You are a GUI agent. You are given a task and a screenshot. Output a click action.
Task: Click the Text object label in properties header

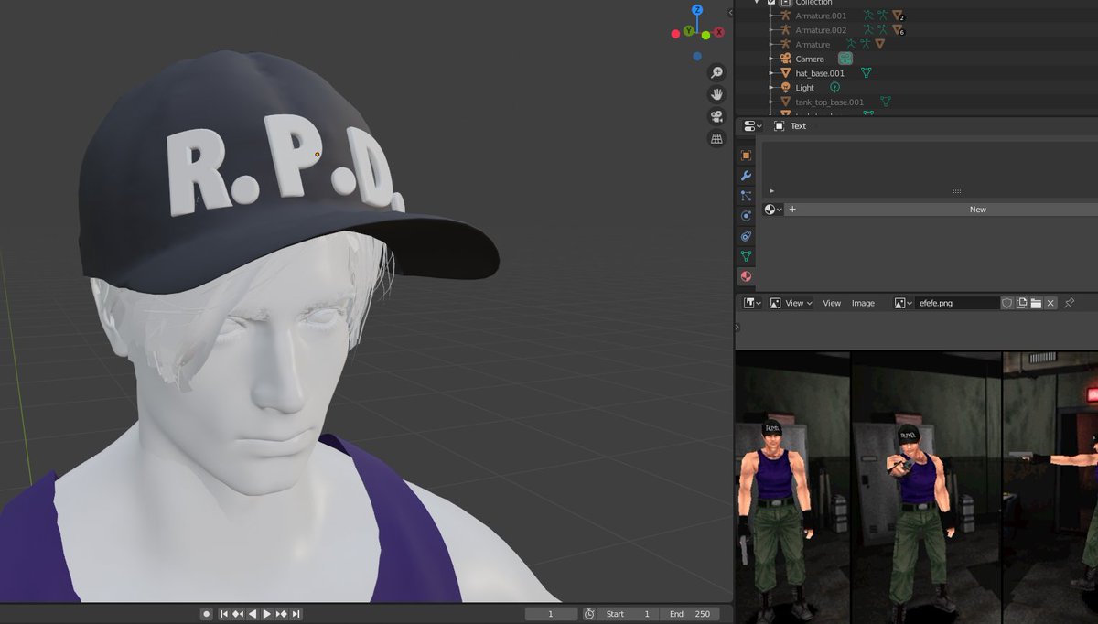798,126
